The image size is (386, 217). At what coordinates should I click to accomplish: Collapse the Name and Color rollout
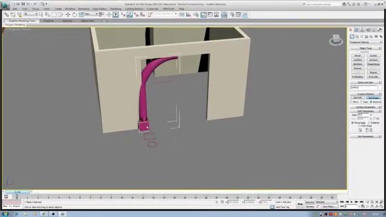pos(365,83)
